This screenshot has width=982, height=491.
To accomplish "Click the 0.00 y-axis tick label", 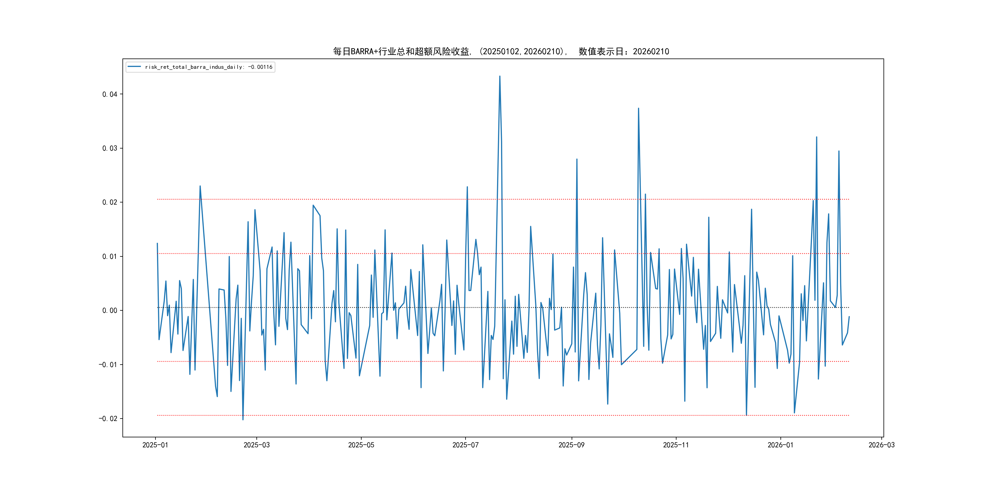I will pos(109,310).
